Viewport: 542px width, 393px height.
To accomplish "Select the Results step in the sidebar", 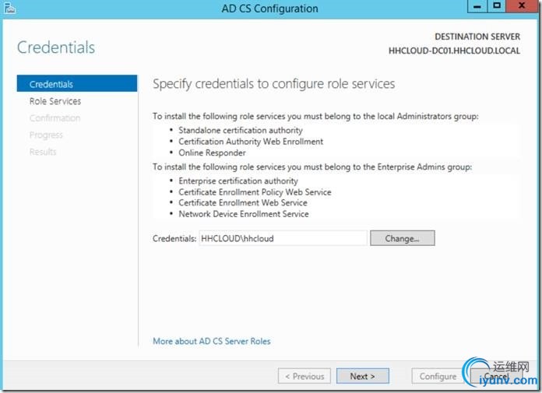I will (43, 152).
